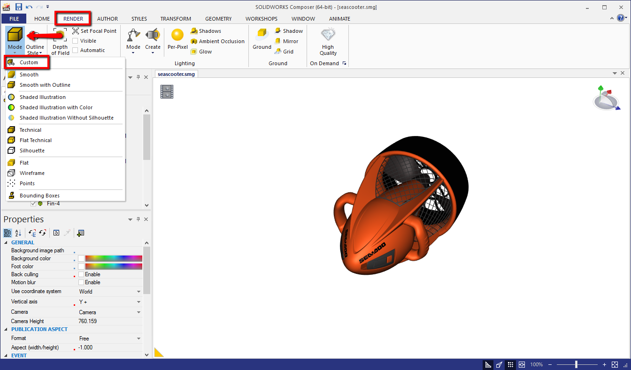Image resolution: width=631 pixels, height=370 pixels.
Task: Click the Save icon in quick access toolbar
Action: point(19,7)
